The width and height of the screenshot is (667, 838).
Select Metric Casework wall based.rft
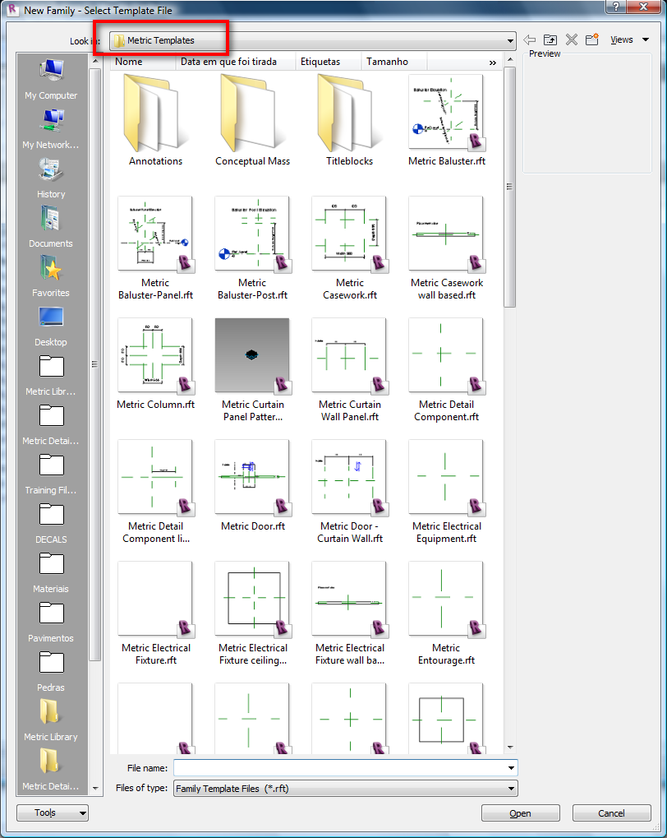click(447, 248)
